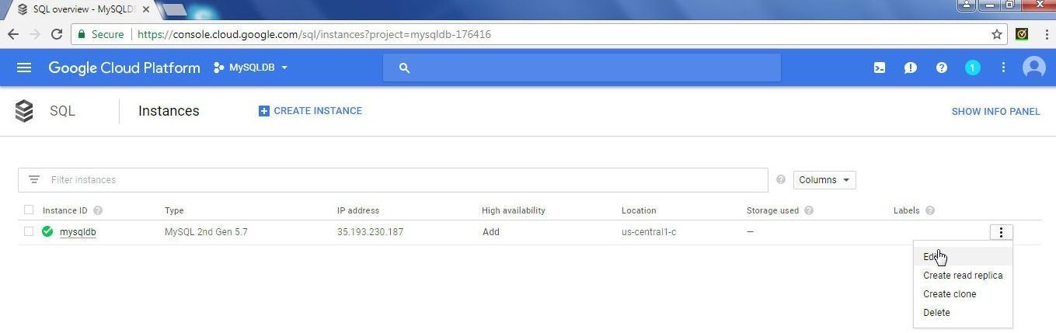Click the filter instances icon

pos(34,179)
